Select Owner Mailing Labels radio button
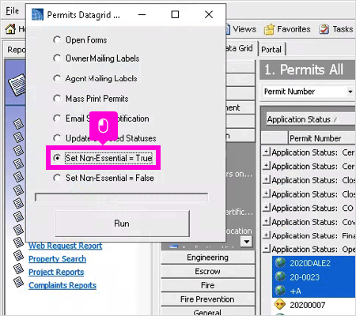The width and height of the screenshot is (356, 316). tap(57, 58)
